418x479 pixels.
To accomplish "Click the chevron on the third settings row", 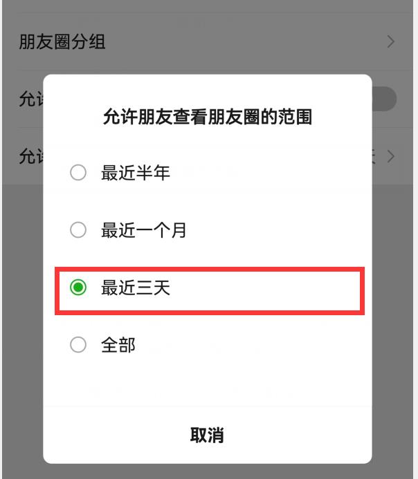I will 391,156.
